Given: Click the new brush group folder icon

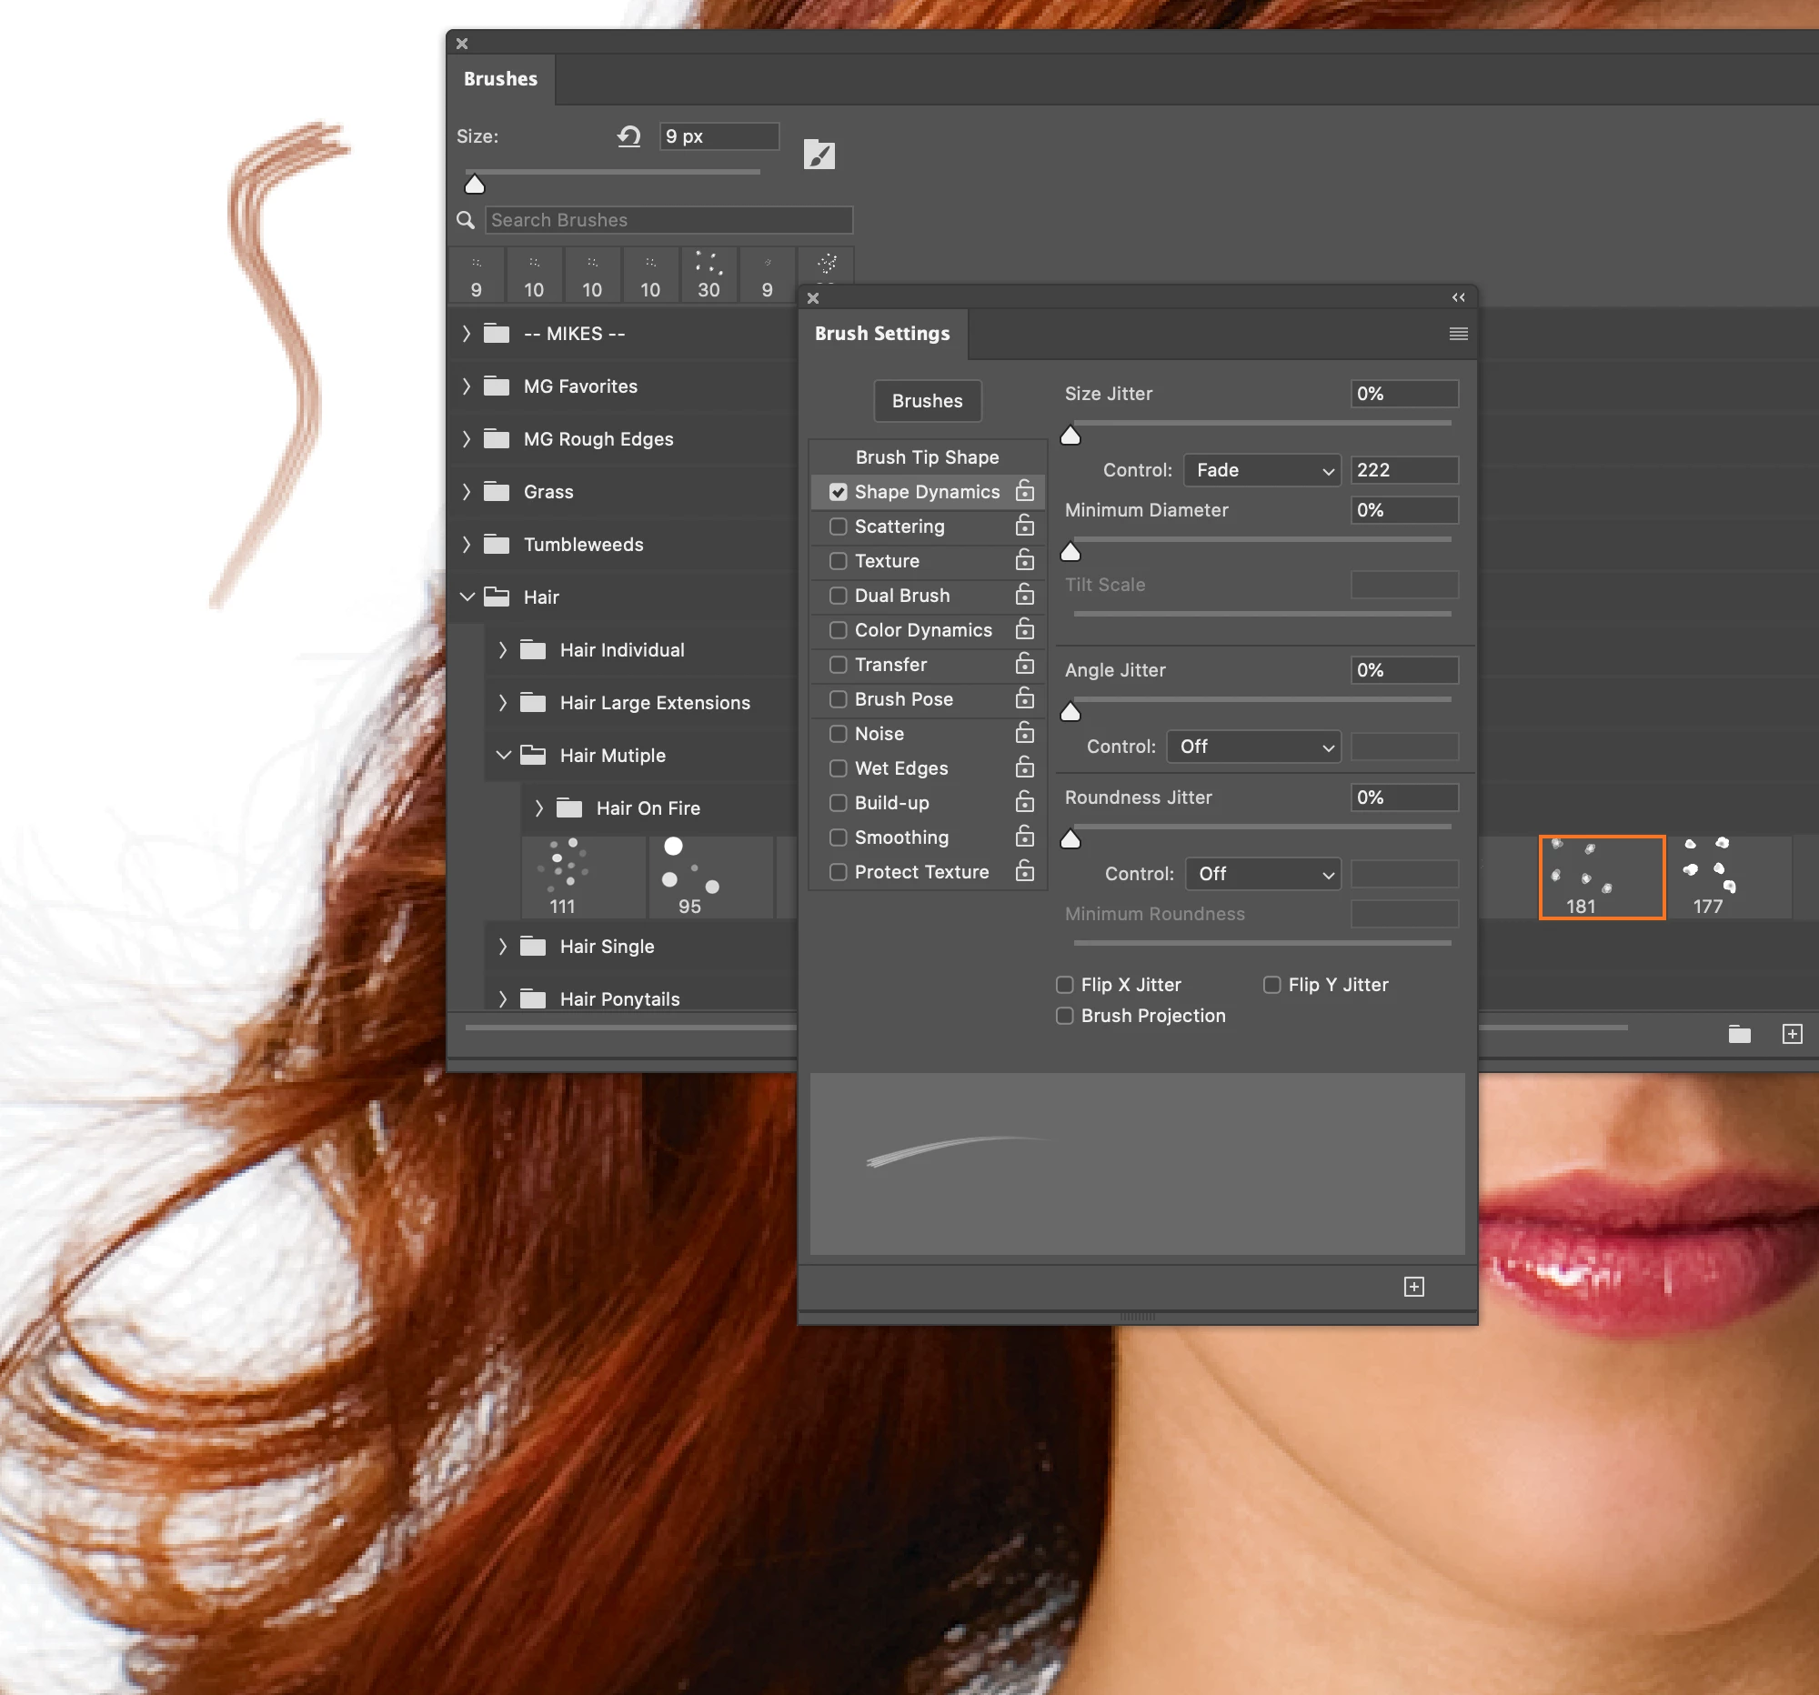Looking at the screenshot, I should pyautogui.click(x=1739, y=1034).
